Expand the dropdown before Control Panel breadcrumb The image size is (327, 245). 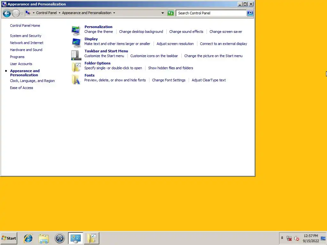coord(34,13)
